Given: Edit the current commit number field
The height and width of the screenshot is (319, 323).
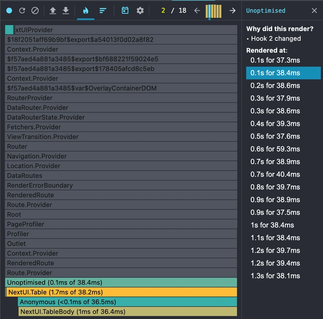Looking at the screenshot, I should 163,11.
